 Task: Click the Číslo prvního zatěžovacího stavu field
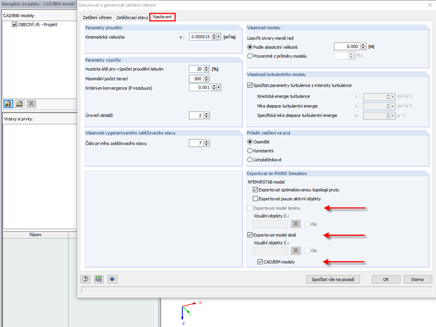click(x=196, y=143)
